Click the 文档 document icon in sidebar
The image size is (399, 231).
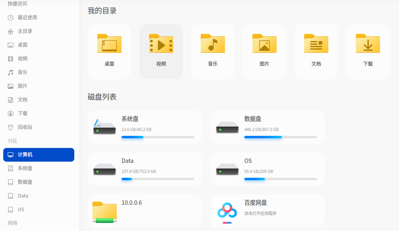(10, 100)
